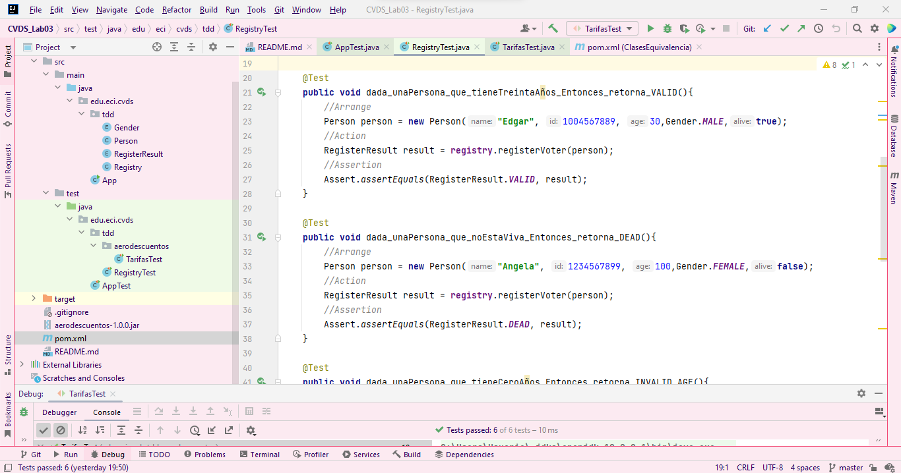The height and width of the screenshot is (473, 901).
Task: Open the Maven side tool window
Action: point(894,188)
